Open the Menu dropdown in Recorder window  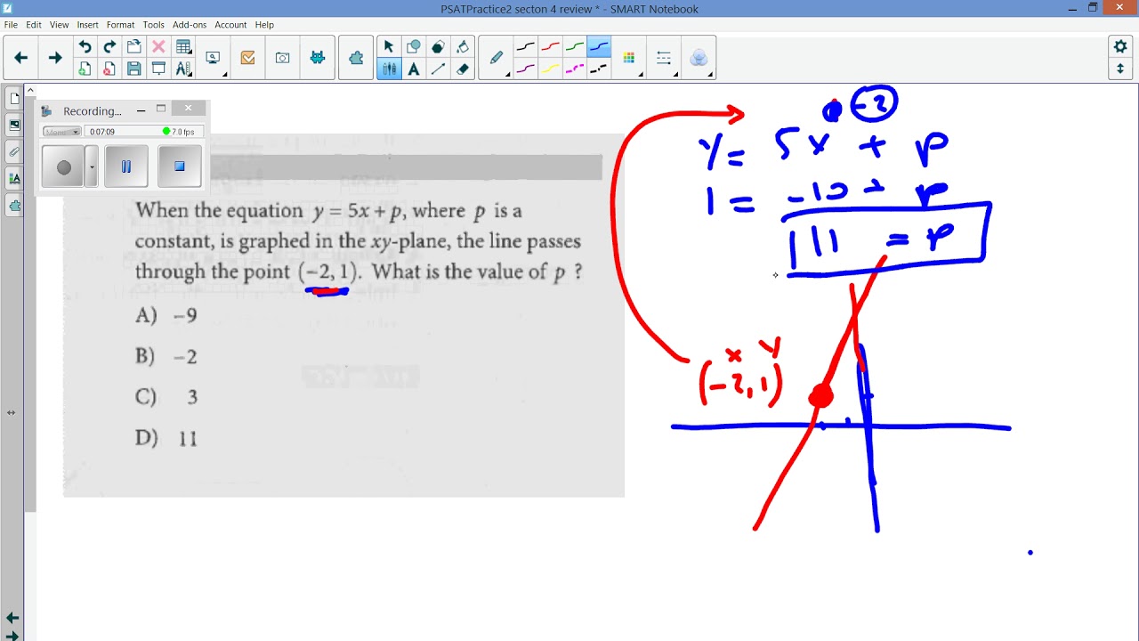coord(61,132)
